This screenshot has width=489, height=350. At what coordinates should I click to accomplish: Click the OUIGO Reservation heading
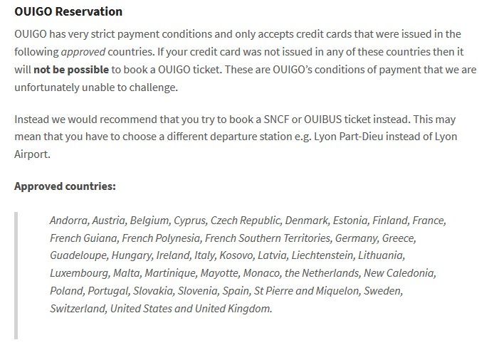tap(68, 11)
